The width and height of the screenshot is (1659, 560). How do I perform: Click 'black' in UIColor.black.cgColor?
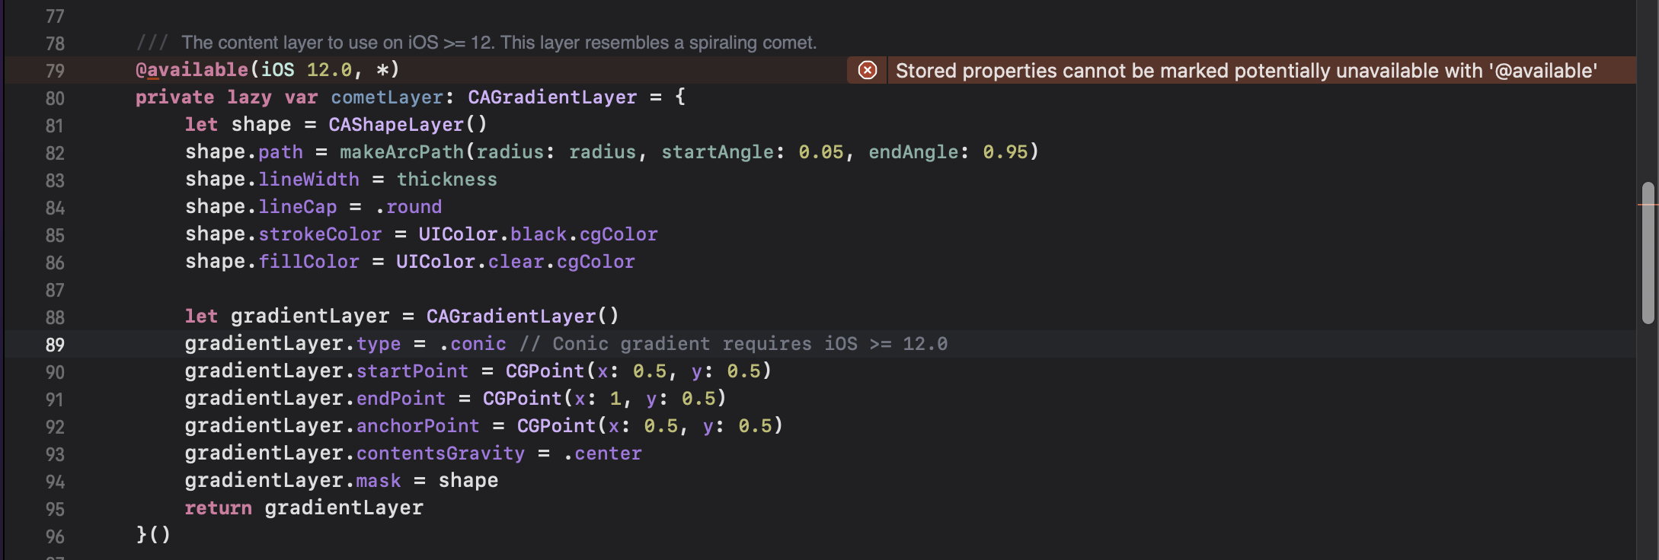coord(539,234)
